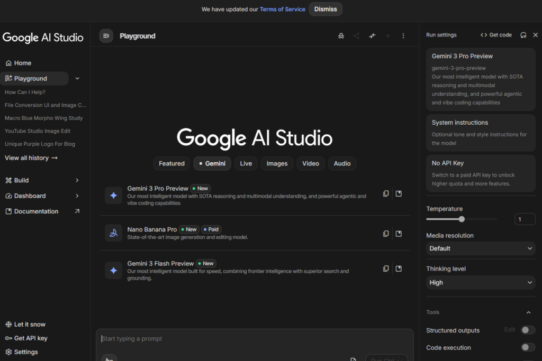
Task: Click the Nano Banana Pro model icon
Action: (113, 233)
